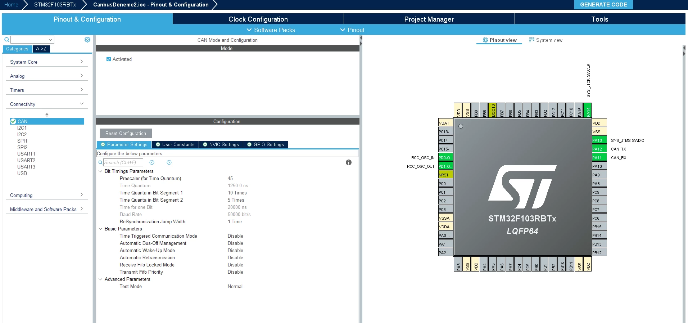Select the PD0 RCC_OSC_IN pin
688x323 pixels.
tap(445, 157)
